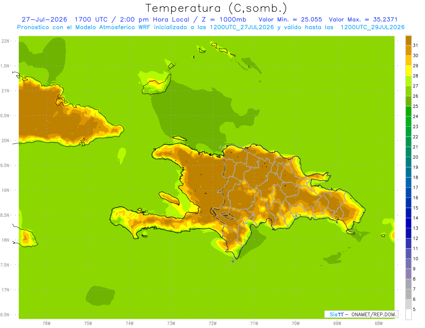425x328 pixels.
Task: Click the legend value "20"
Action: [415, 157]
